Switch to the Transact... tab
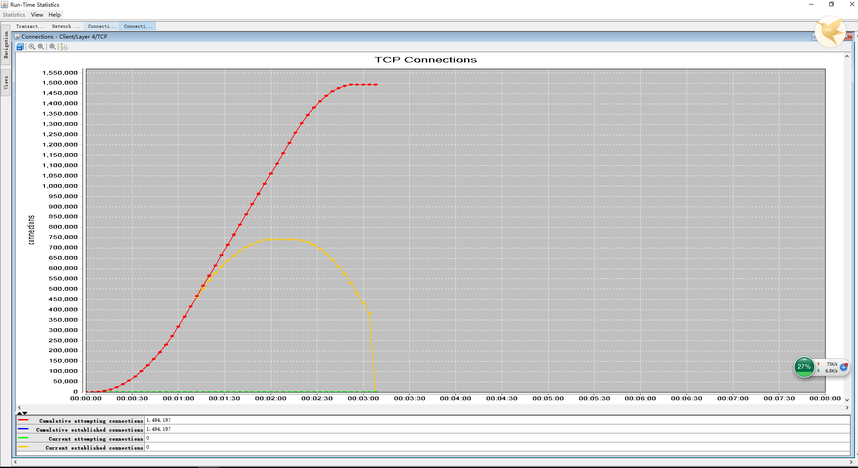 click(x=30, y=26)
